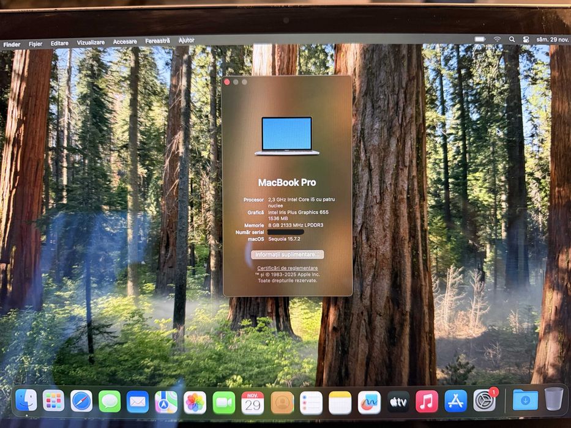Open Photos app in the Dock
571x428 pixels.
[195, 402]
